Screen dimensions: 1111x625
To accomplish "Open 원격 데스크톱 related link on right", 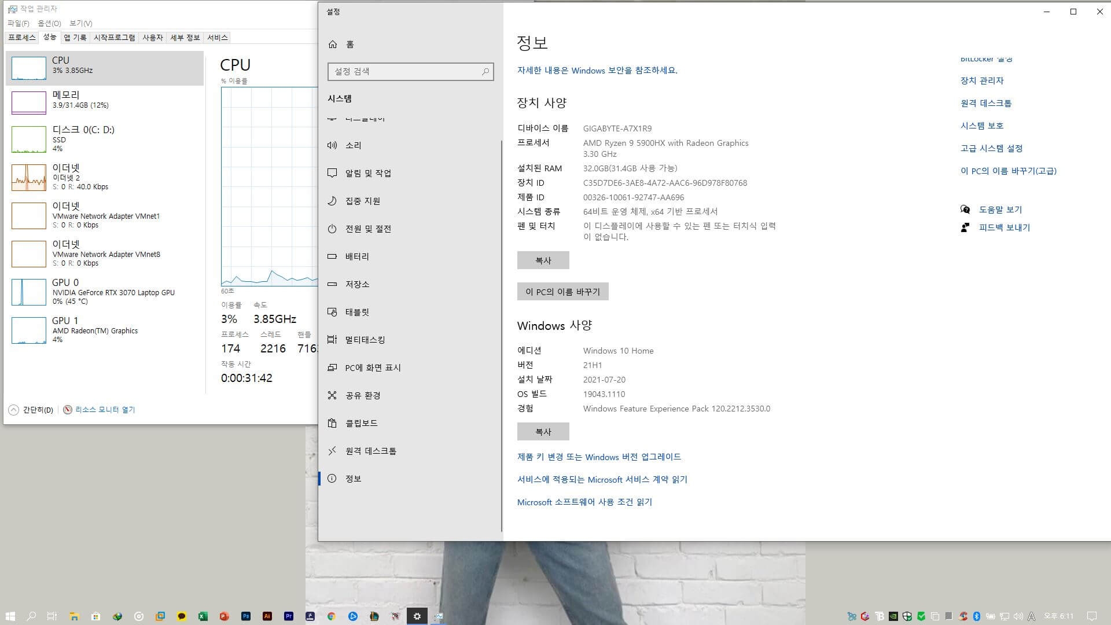I will 986,103.
